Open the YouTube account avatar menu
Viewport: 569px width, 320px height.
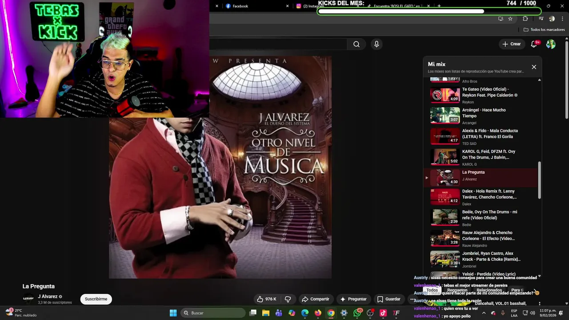click(551, 44)
